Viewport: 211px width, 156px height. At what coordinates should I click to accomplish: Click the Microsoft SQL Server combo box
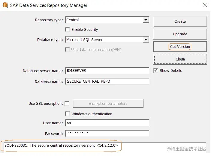[107, 40]
